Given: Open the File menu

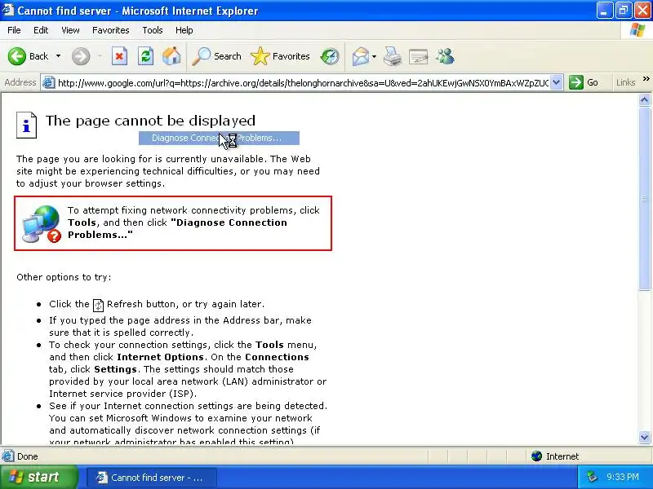Looking at the screenshot, I should click(x=14, y=30).
